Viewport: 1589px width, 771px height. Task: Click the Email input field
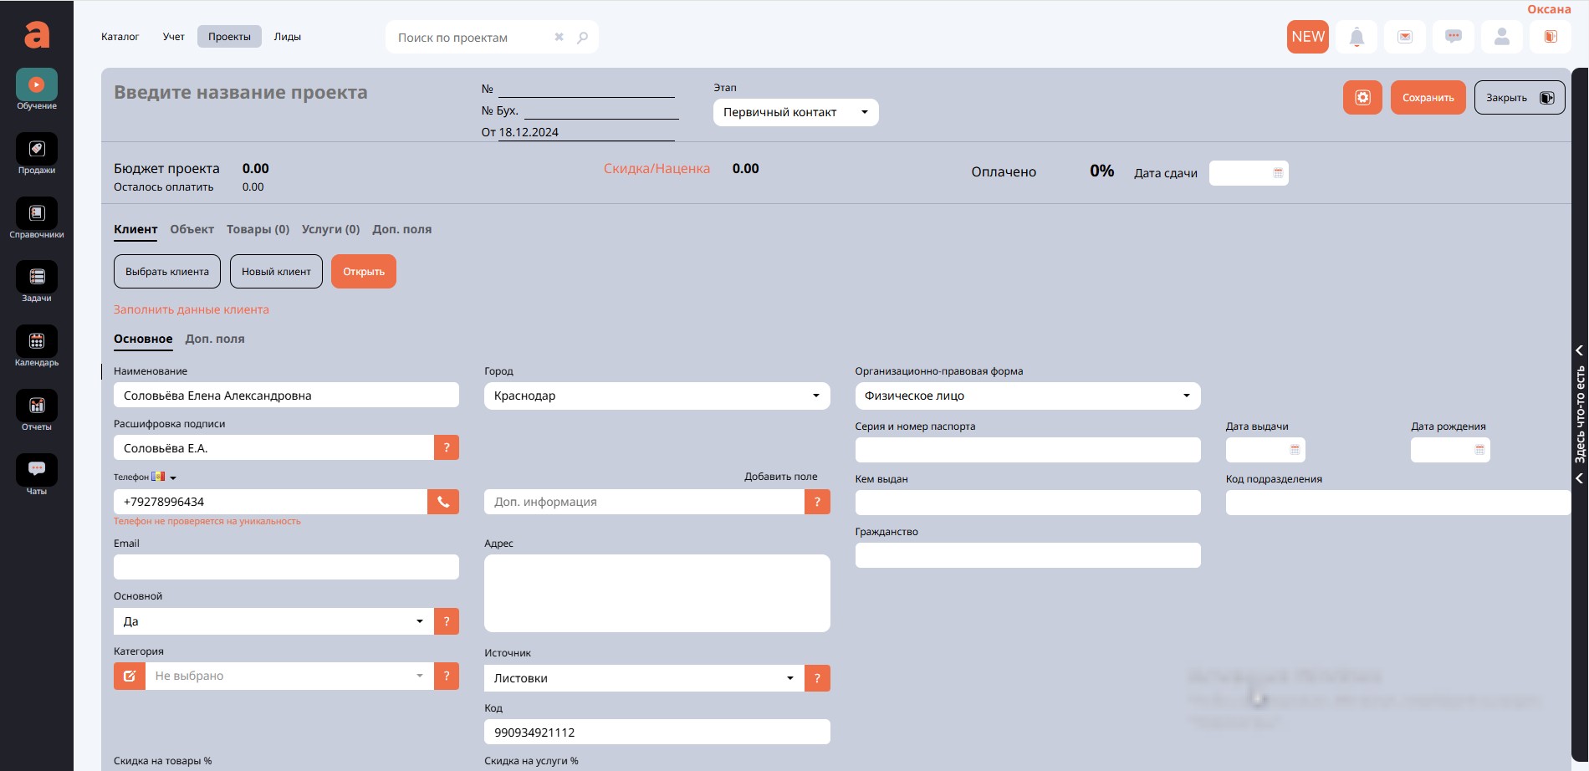pyautogui.click(x=286, y=567)
